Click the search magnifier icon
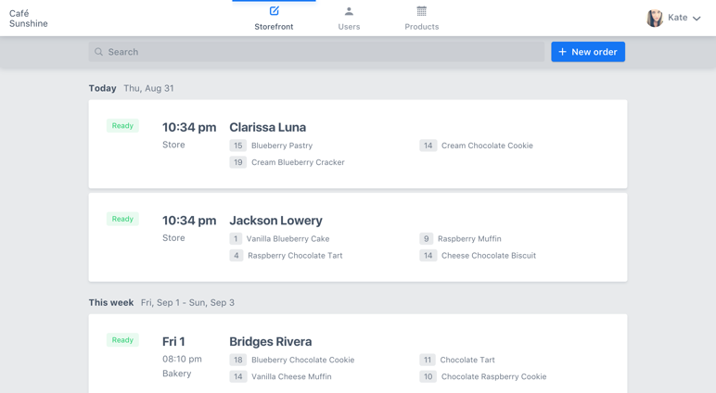The image size is (716, 393). coord(99,52)
